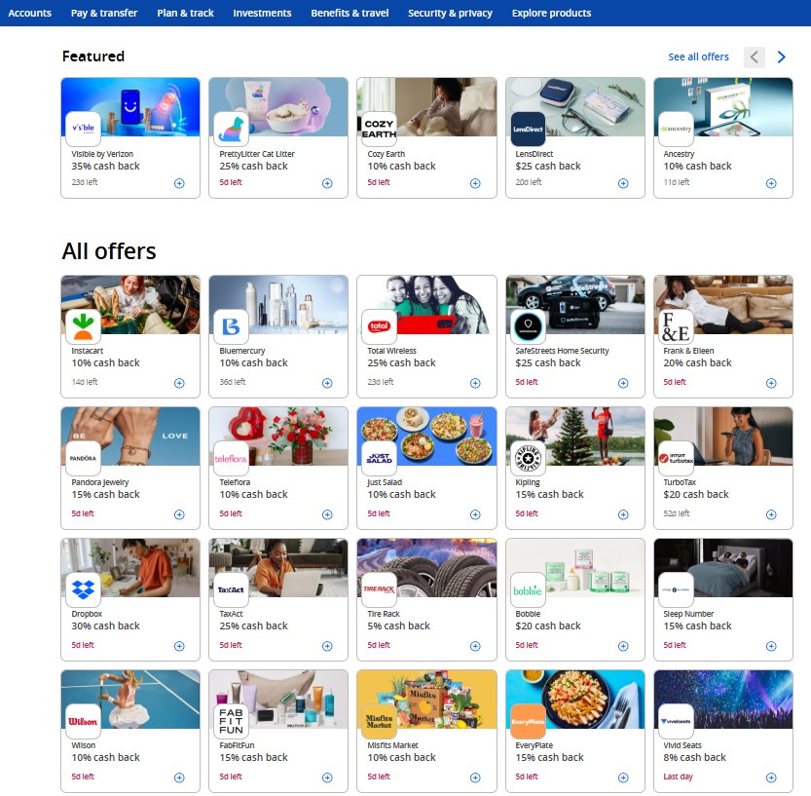Click the Wilson logo badge
Screen dimensions: 811x796
pyautogui.click(x=84, y=722)
